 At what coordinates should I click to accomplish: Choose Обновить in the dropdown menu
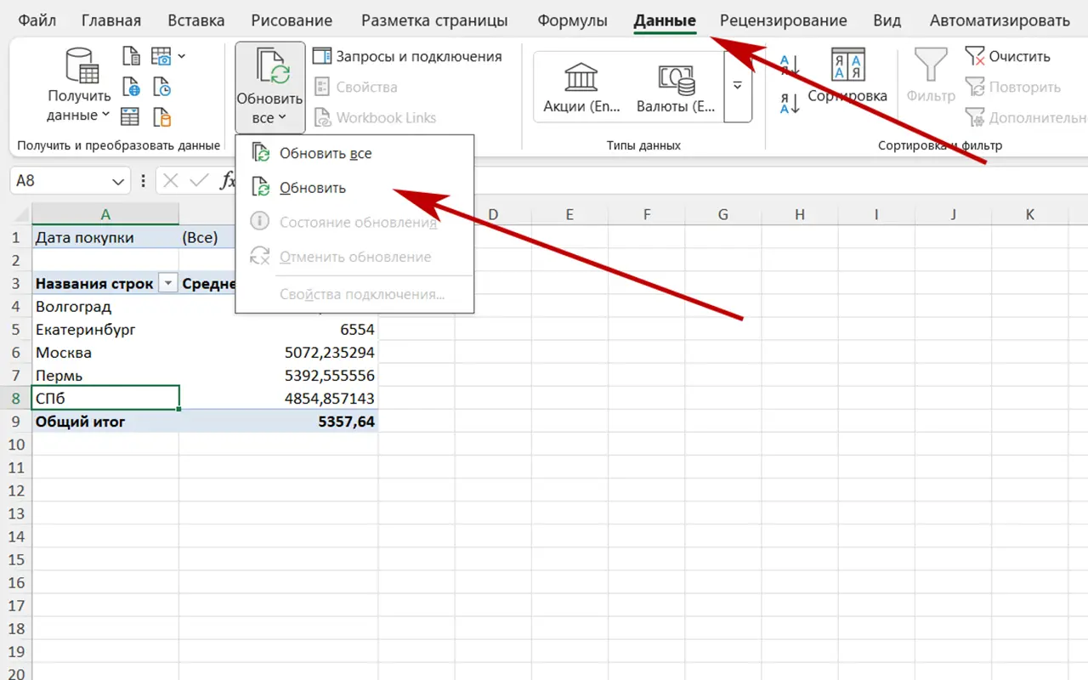[x=312, y=188]
